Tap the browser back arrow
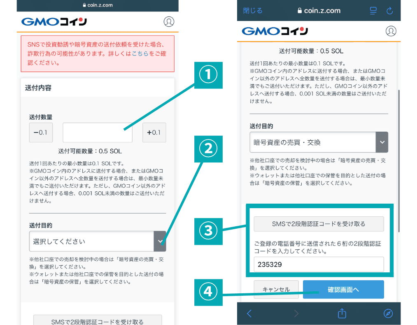The image size is (417, 325). coord(249,313)
